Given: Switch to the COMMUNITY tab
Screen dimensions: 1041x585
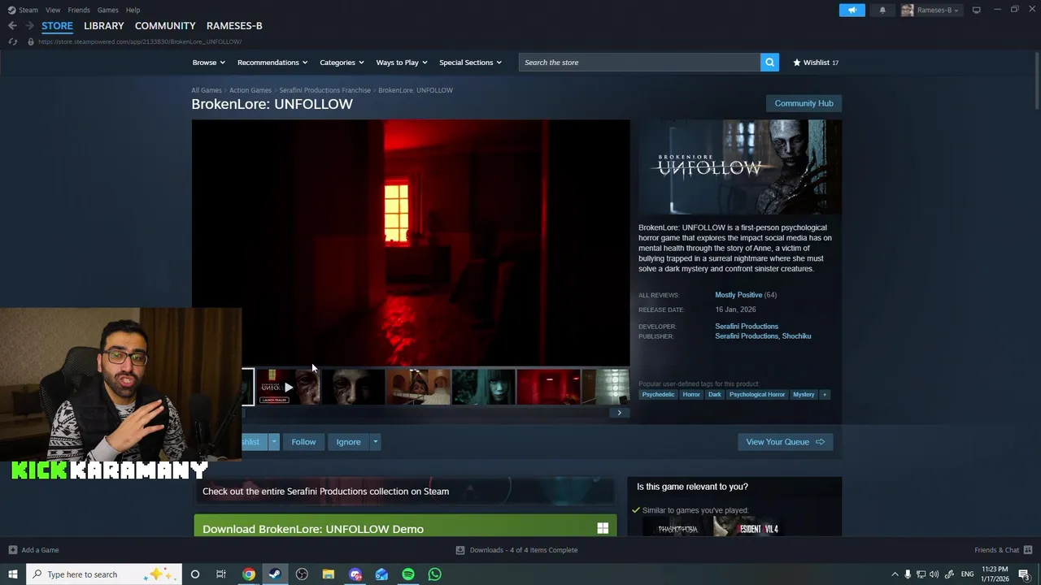Looking at the screenshot, I should point(165,26).
